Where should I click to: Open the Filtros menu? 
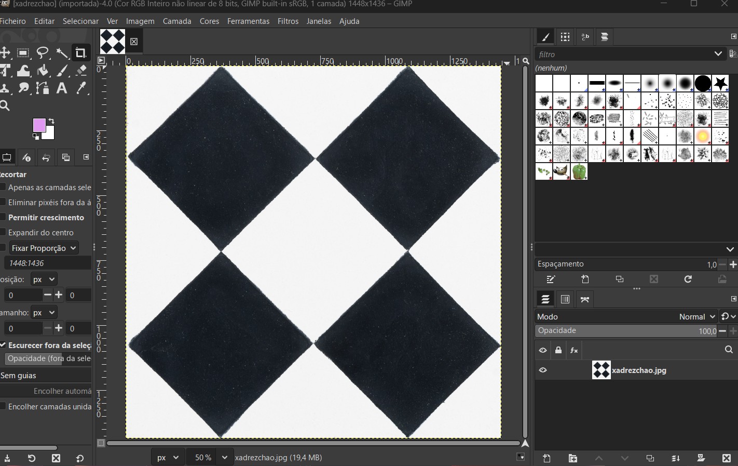[x=288, y=21]
